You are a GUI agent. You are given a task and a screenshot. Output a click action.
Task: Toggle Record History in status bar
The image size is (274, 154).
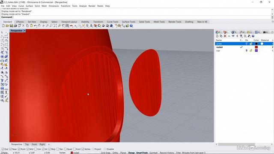coord(167,153)
